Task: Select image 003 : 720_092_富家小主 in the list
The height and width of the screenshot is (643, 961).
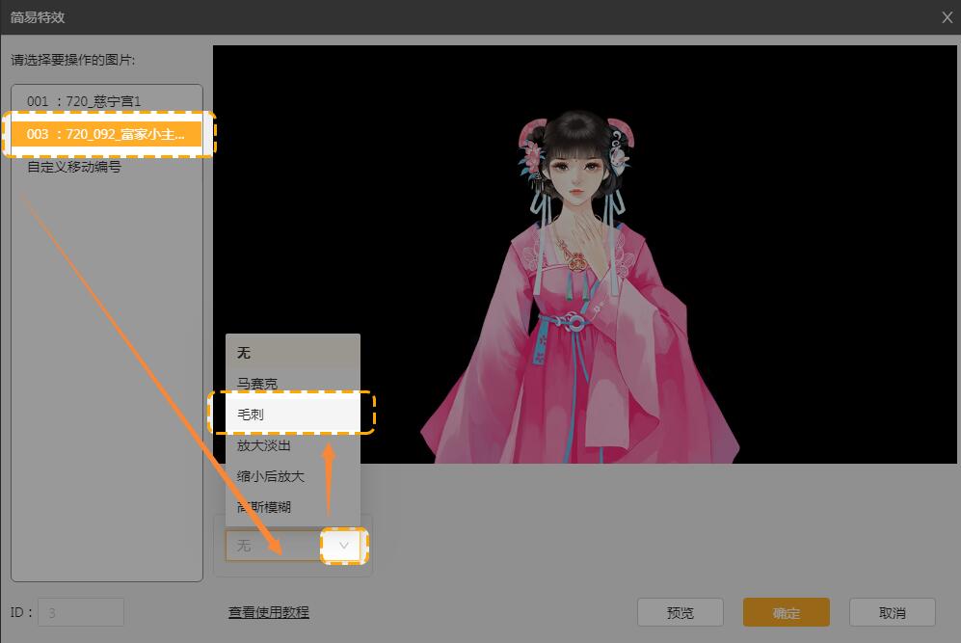Action: [106, 134]
